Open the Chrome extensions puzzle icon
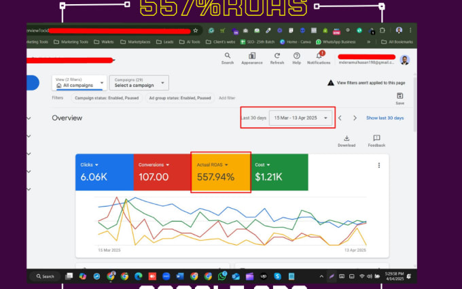This screenshot has width=462, height=289. point(382,31)
